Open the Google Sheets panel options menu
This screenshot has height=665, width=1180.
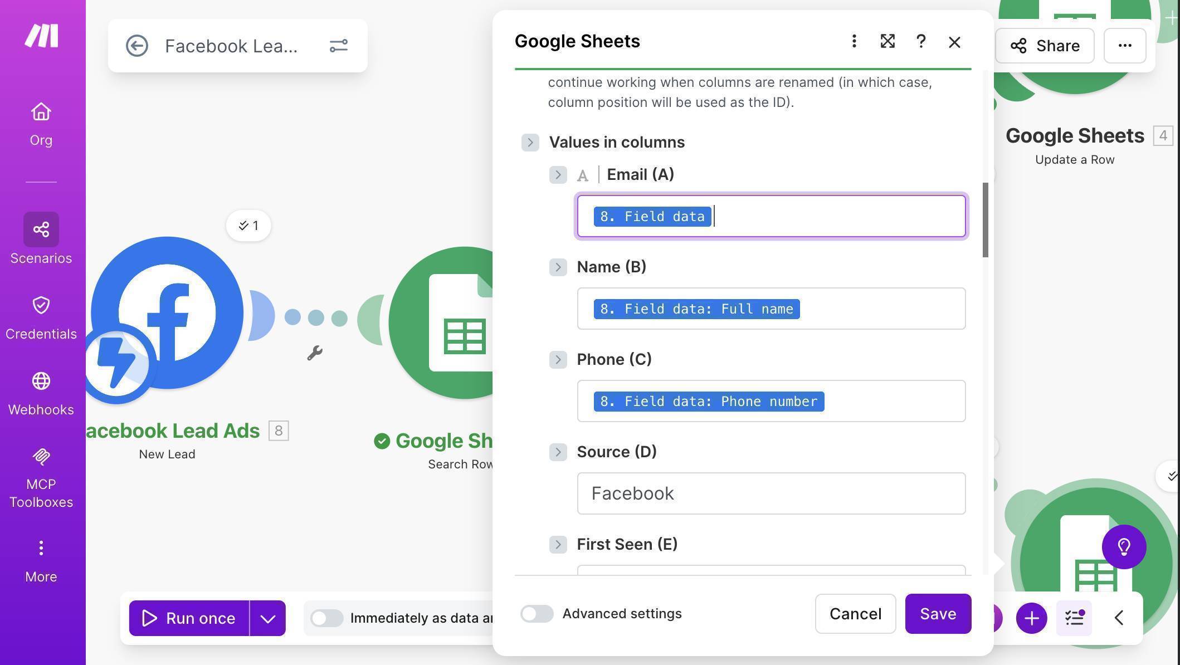coord(854,41)
